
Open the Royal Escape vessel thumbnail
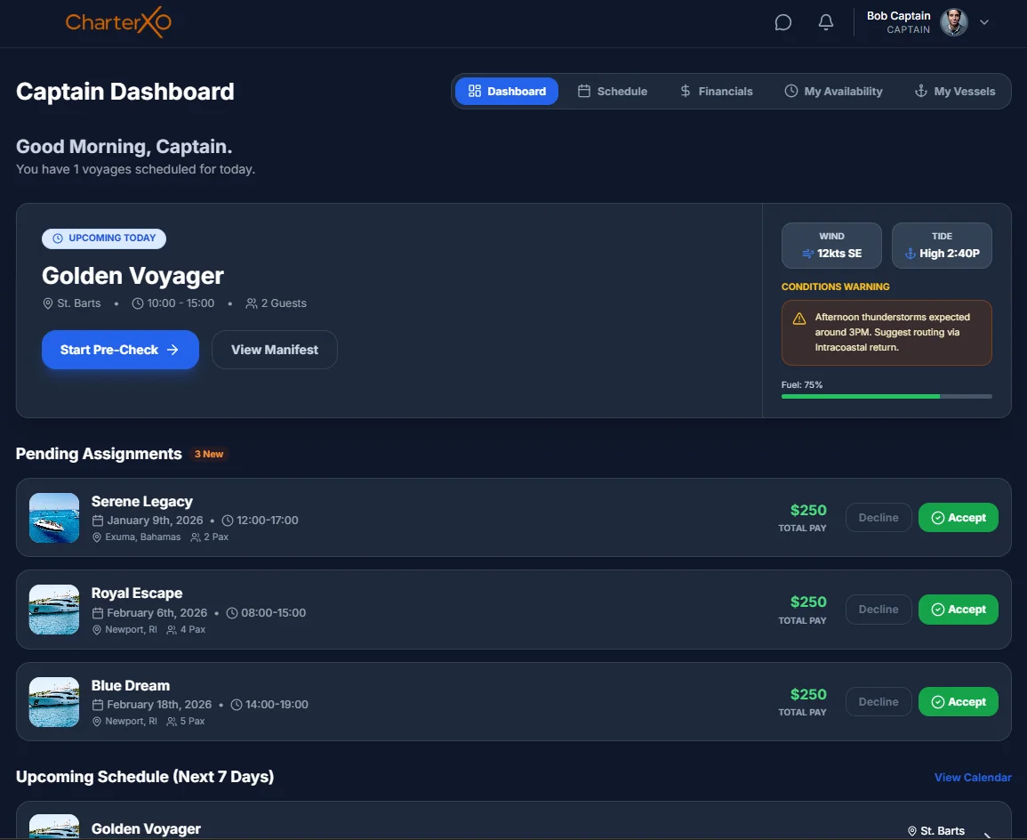pos(54,610)
